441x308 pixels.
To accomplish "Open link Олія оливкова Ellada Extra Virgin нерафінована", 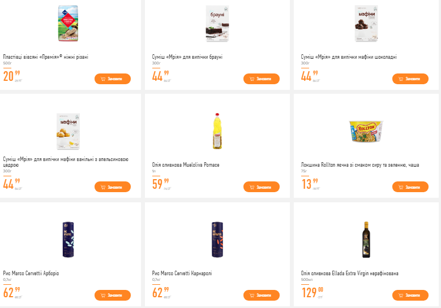I will (349, 274).
